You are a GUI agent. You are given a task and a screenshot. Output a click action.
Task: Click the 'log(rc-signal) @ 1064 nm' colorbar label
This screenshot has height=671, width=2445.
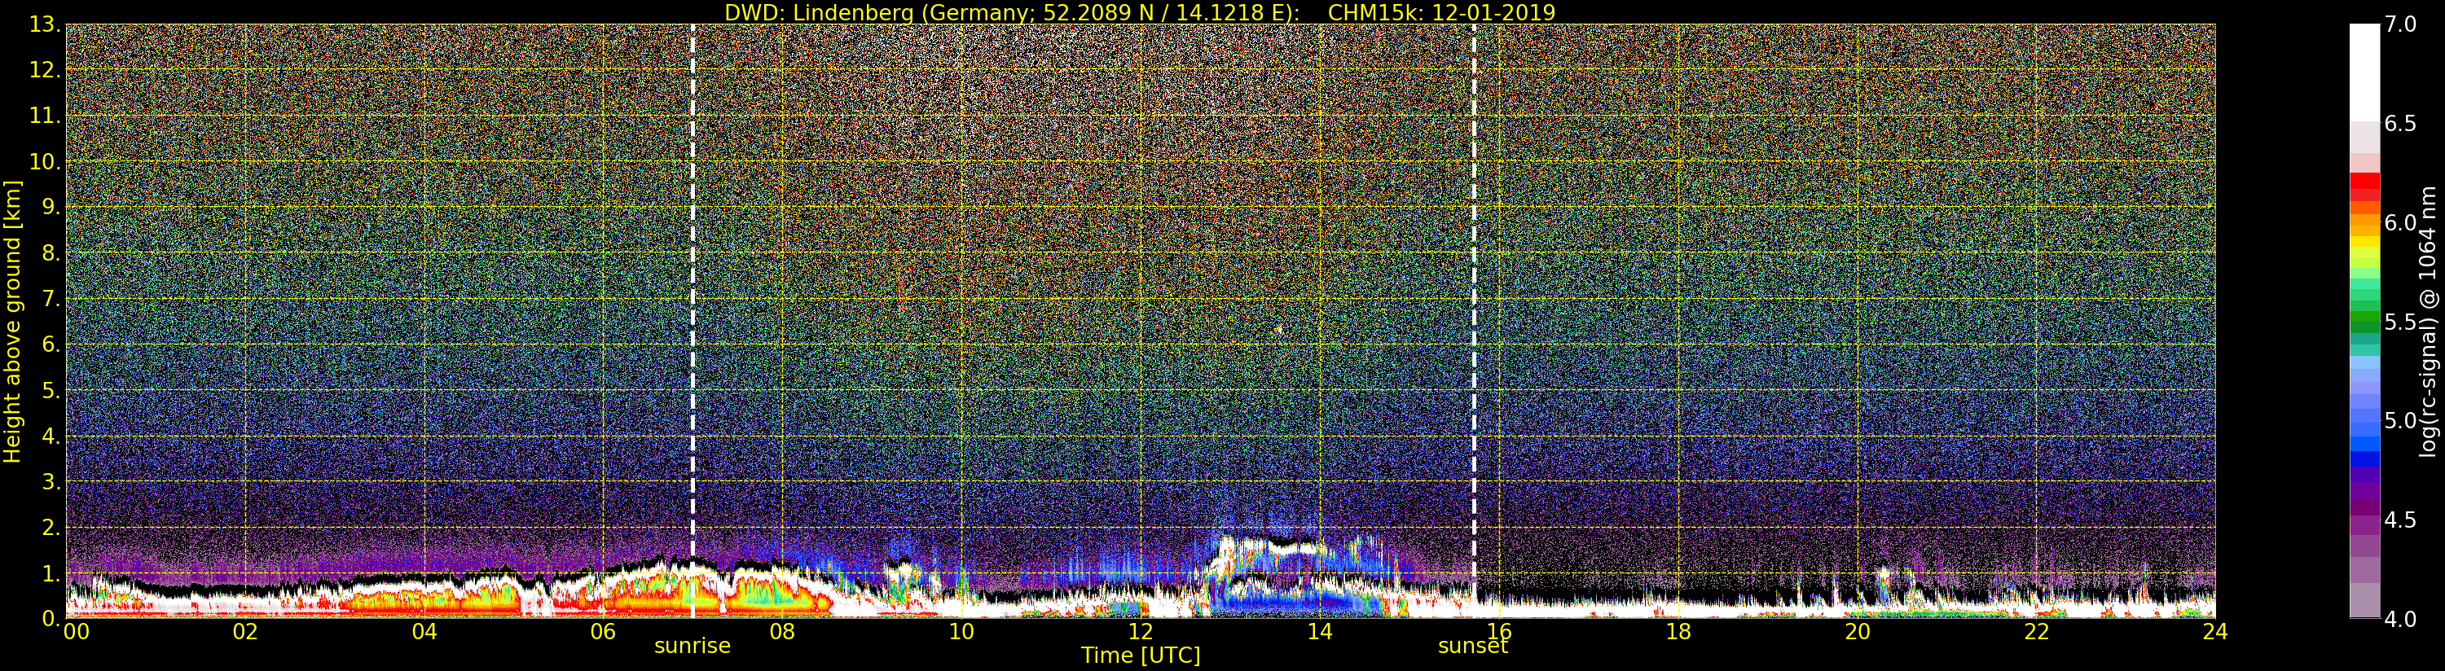2428,321
